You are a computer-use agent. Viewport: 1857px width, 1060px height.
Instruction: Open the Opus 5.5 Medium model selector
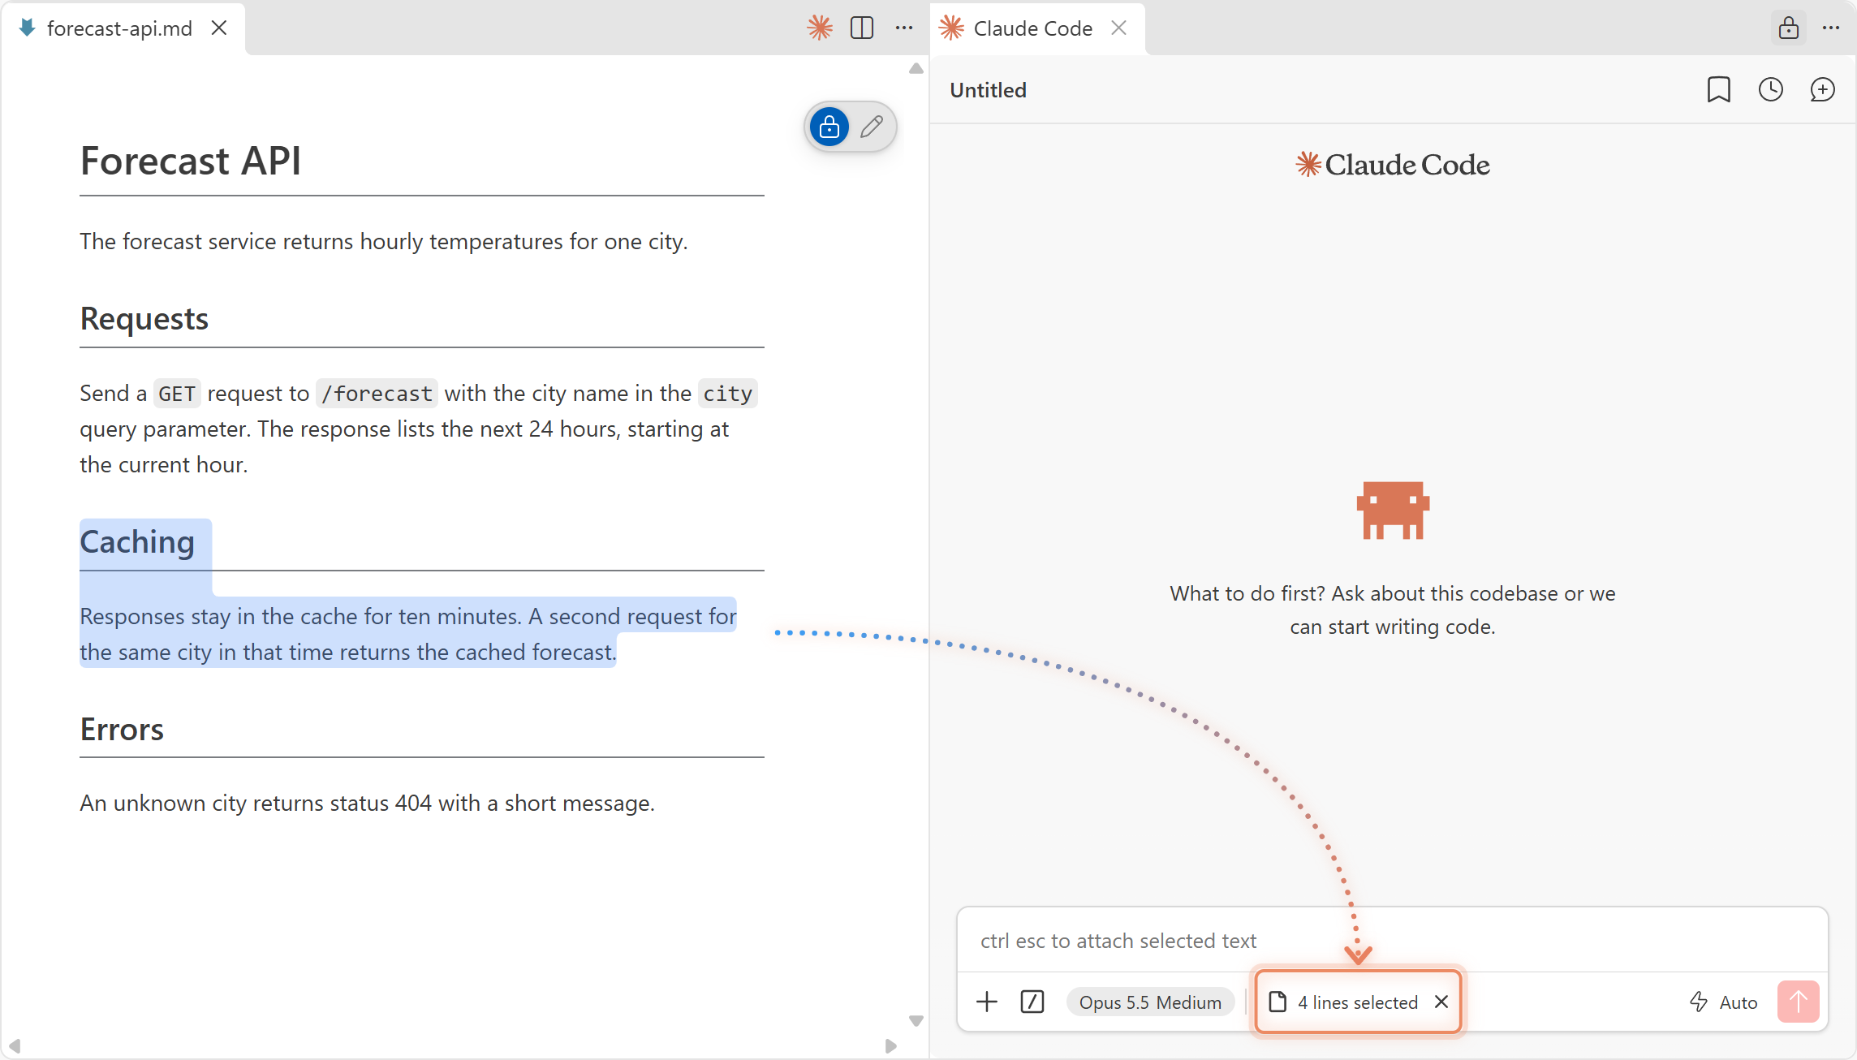[1150, 1002]
